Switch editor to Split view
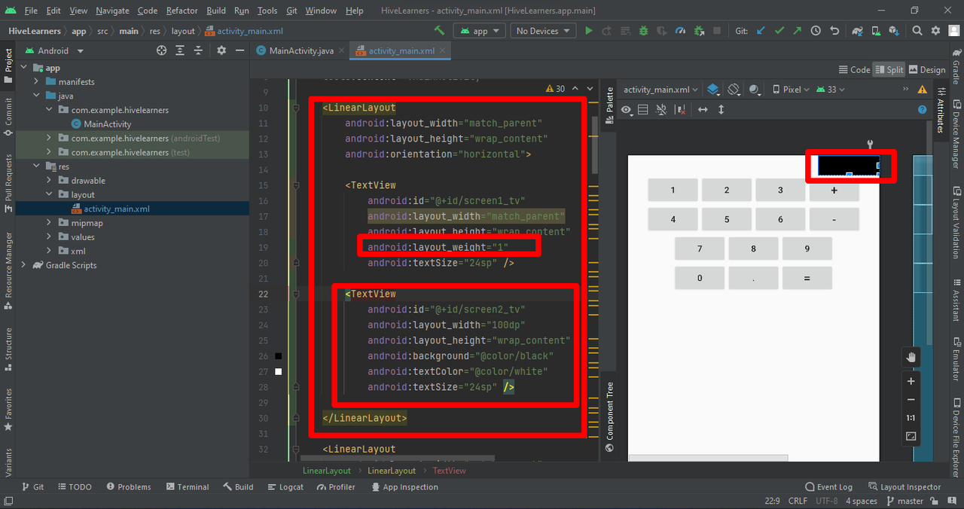This screenshot has width=964, height=509. (x=889, y=69)
